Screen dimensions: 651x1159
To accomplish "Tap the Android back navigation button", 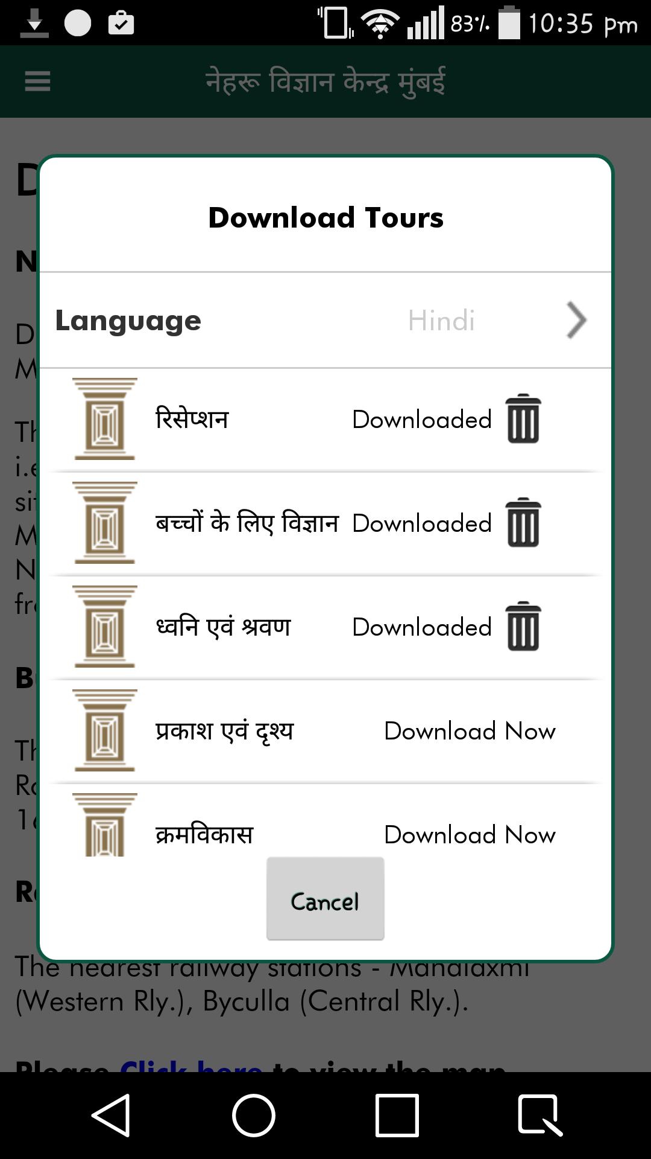I will coord(112,1115).
